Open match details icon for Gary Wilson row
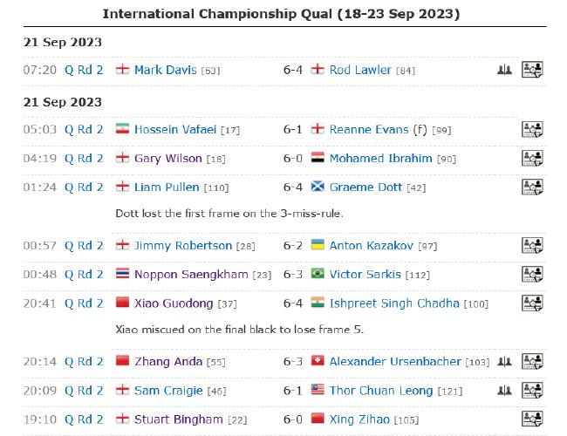 tap(532, 158)
